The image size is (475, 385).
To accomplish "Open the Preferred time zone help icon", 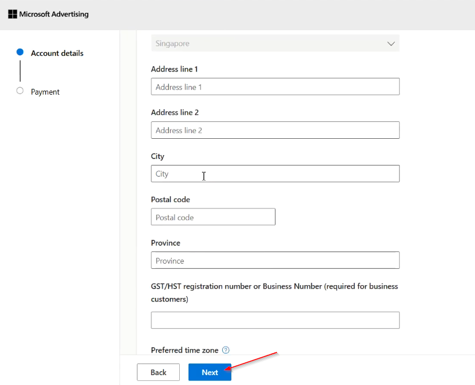I will pos(226,350).
